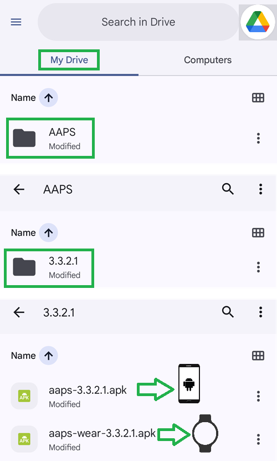Tap the Name sort label above 3.3.2.1 folder
Viewport: 277px width, 461px height.
click(x=23, y=232)
